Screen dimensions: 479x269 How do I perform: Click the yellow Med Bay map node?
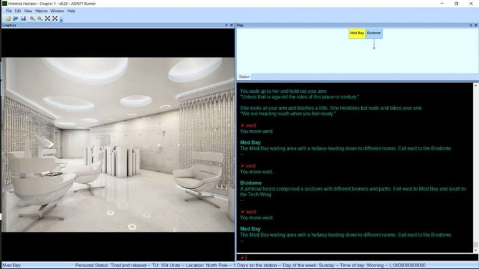(x=357, y=33)
